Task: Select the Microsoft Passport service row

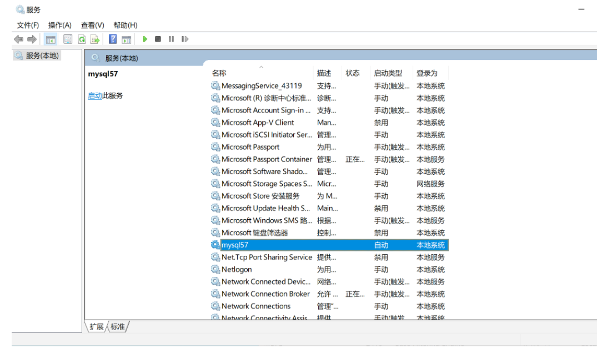Action: pyautogui.click(x=330, y=147)
